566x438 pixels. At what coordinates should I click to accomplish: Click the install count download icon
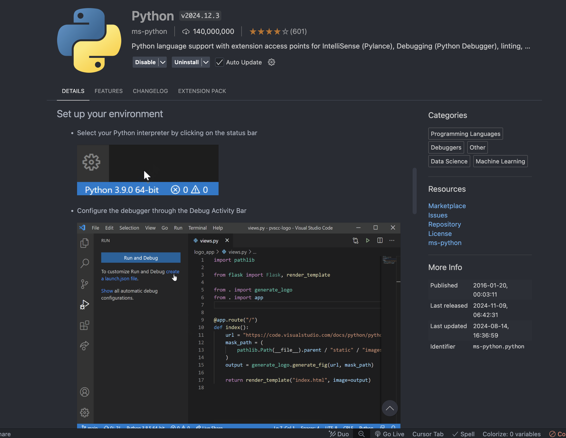click(185, 32)
